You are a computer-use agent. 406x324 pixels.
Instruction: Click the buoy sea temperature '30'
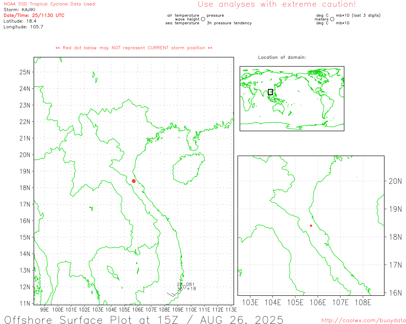tap(180, 289)
